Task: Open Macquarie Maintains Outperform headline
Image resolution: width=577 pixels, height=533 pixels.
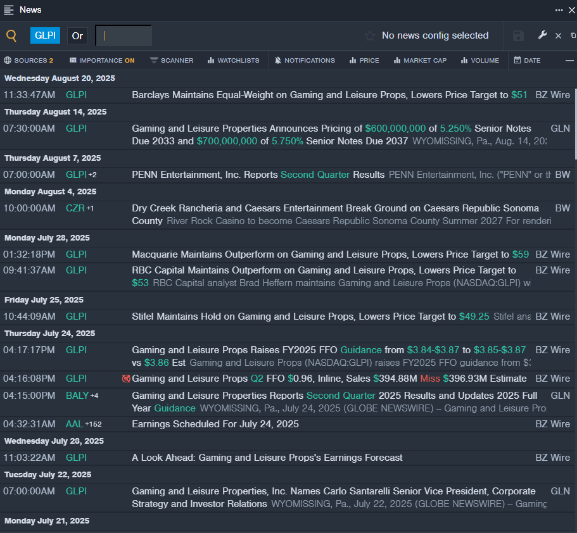Action: 330,254
